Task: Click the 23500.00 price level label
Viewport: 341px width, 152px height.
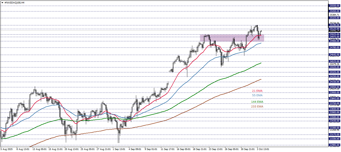Action: [334, 117]
